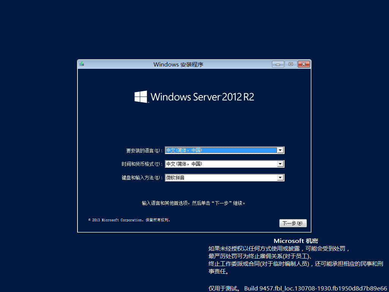Click the Windows 安装程序 title text
The width and height of the screenshot is (389, 292).
pyautogui.click(x=179, y=64)
